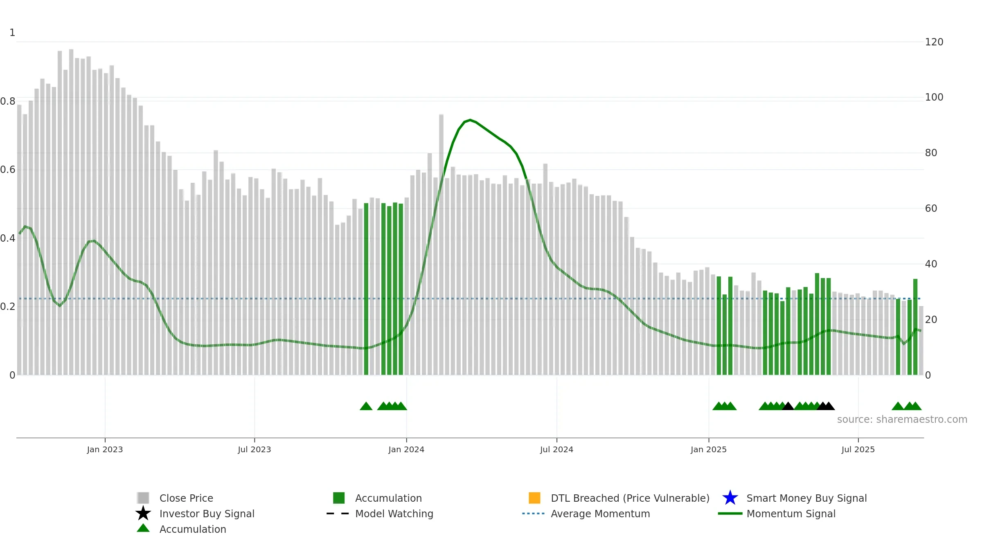This screenshot has height=552, width=982.
Task: Click the green Accumulation triangle legend icon
Action: 143,528
